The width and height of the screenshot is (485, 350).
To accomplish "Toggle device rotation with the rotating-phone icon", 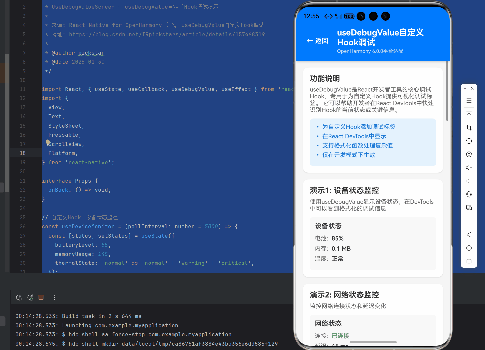I will pyautogui.click(x=469, y=194).
